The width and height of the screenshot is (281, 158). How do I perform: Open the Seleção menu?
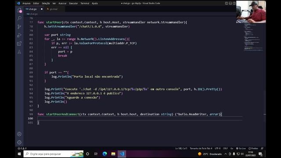coord(46,4)
